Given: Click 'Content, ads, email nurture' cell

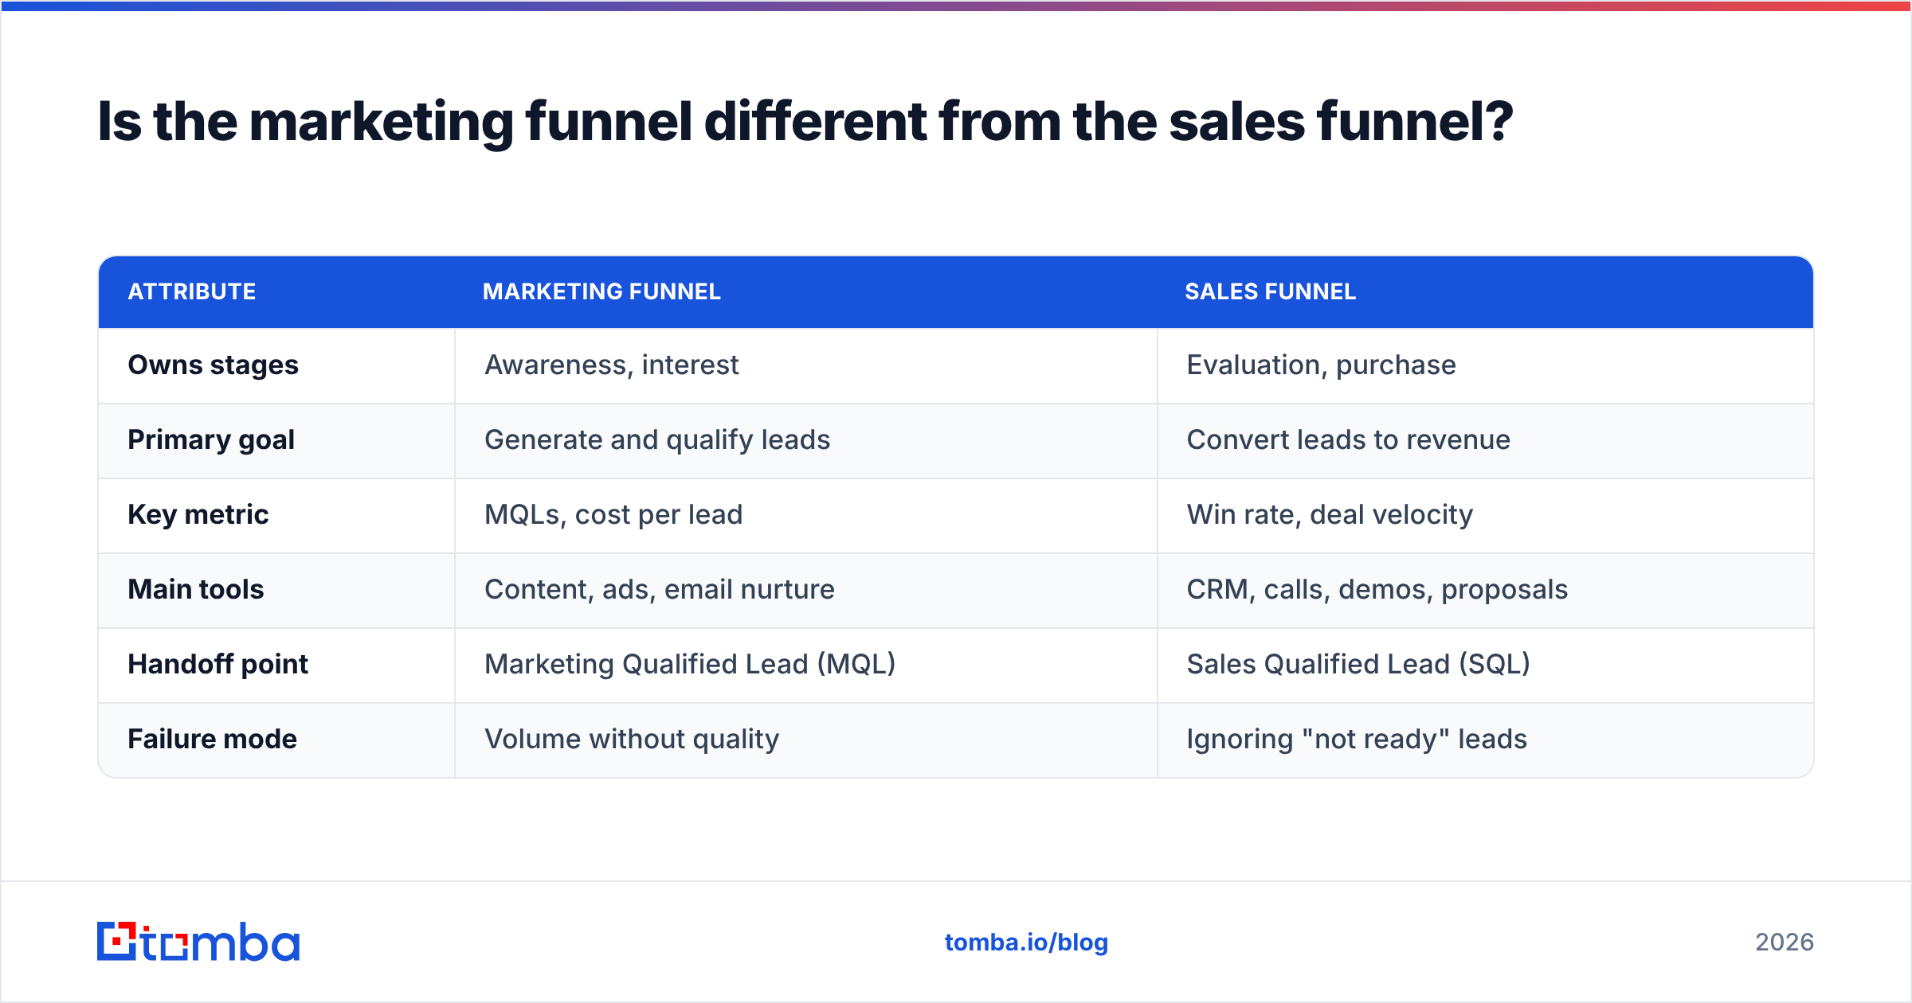Looking at the screenshot, I should click(x=805, y=590).
